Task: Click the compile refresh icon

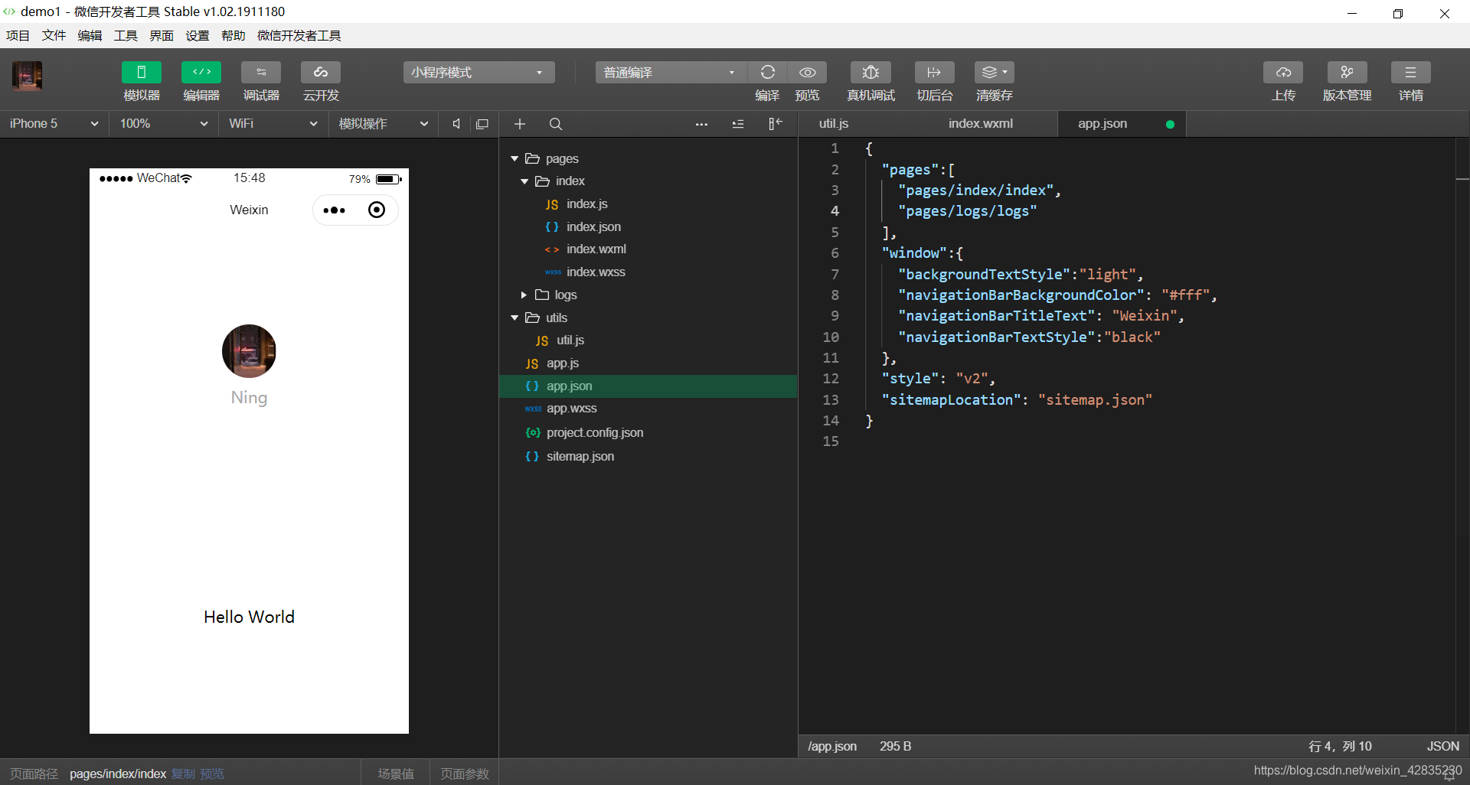Action: 768,73
